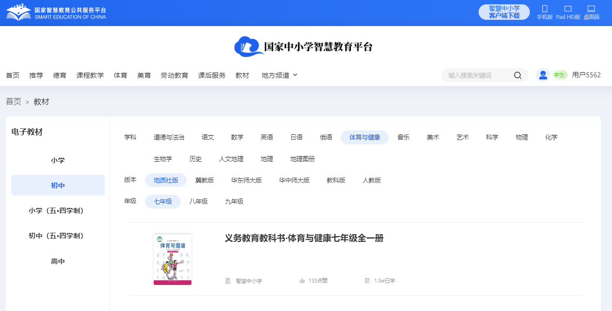Click 教材 in the breadcrumb

(x=42, y=101)
